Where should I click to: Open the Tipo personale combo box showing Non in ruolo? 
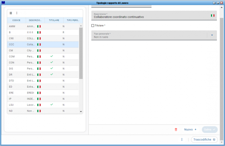click(x=154, y=35)
